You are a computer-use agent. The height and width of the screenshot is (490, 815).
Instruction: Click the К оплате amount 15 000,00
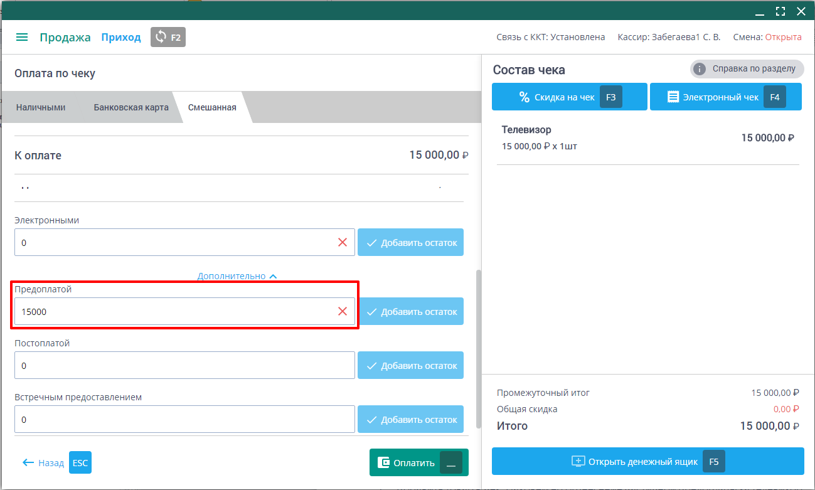click(439, 155)
